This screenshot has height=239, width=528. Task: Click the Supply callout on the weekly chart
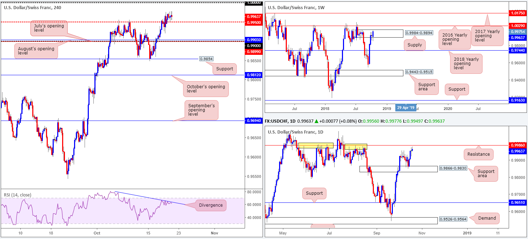click(x=415, y=45)
